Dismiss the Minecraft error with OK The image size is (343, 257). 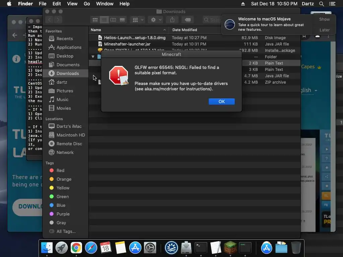tap(221, 101)
